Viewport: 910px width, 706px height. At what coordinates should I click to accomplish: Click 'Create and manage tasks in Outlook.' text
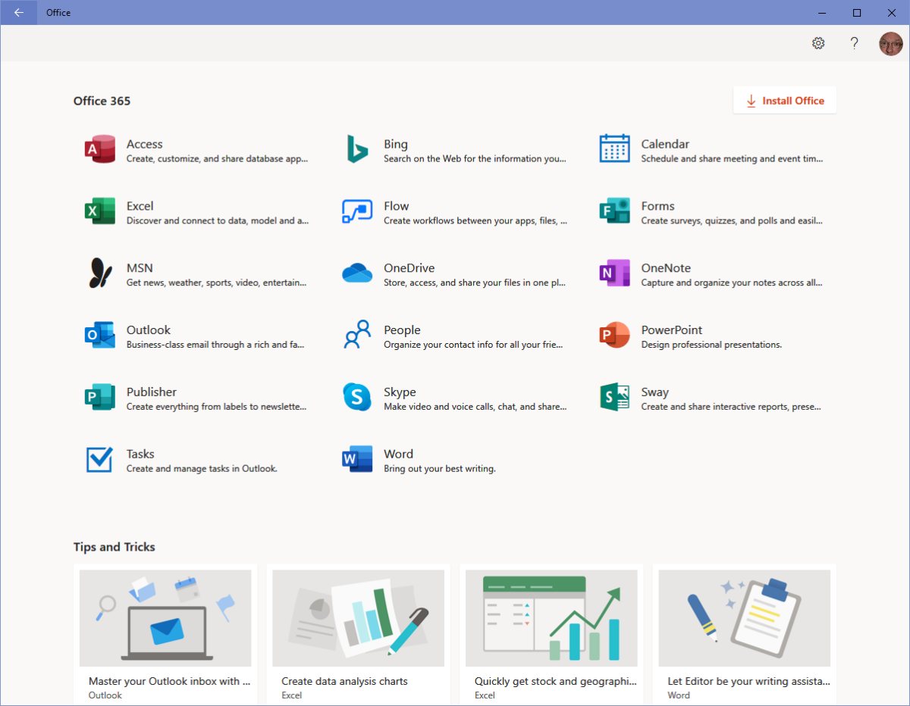pos(202,469)
